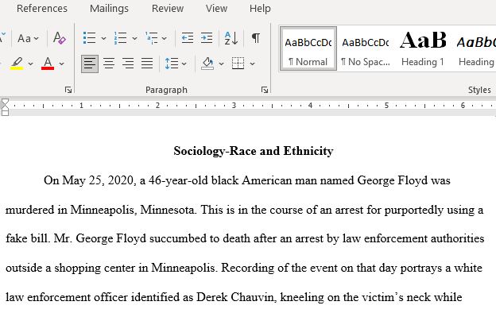Select the Normal style

pos(308,48)
